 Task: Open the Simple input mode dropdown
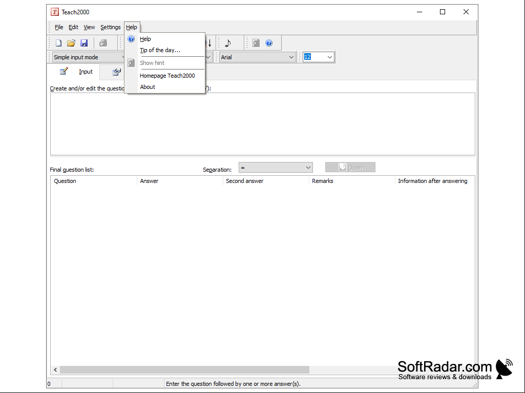tap(89, 57)
